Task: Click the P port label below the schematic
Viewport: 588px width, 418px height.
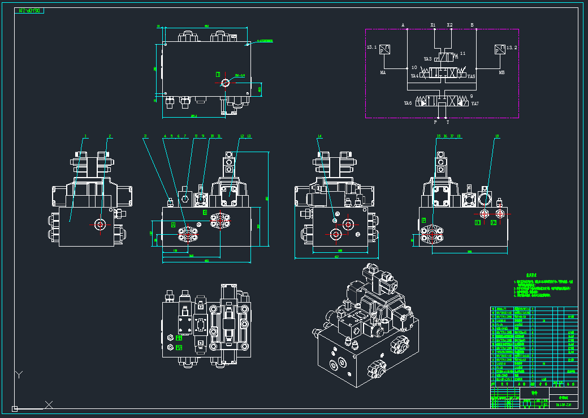Action: 435,122
